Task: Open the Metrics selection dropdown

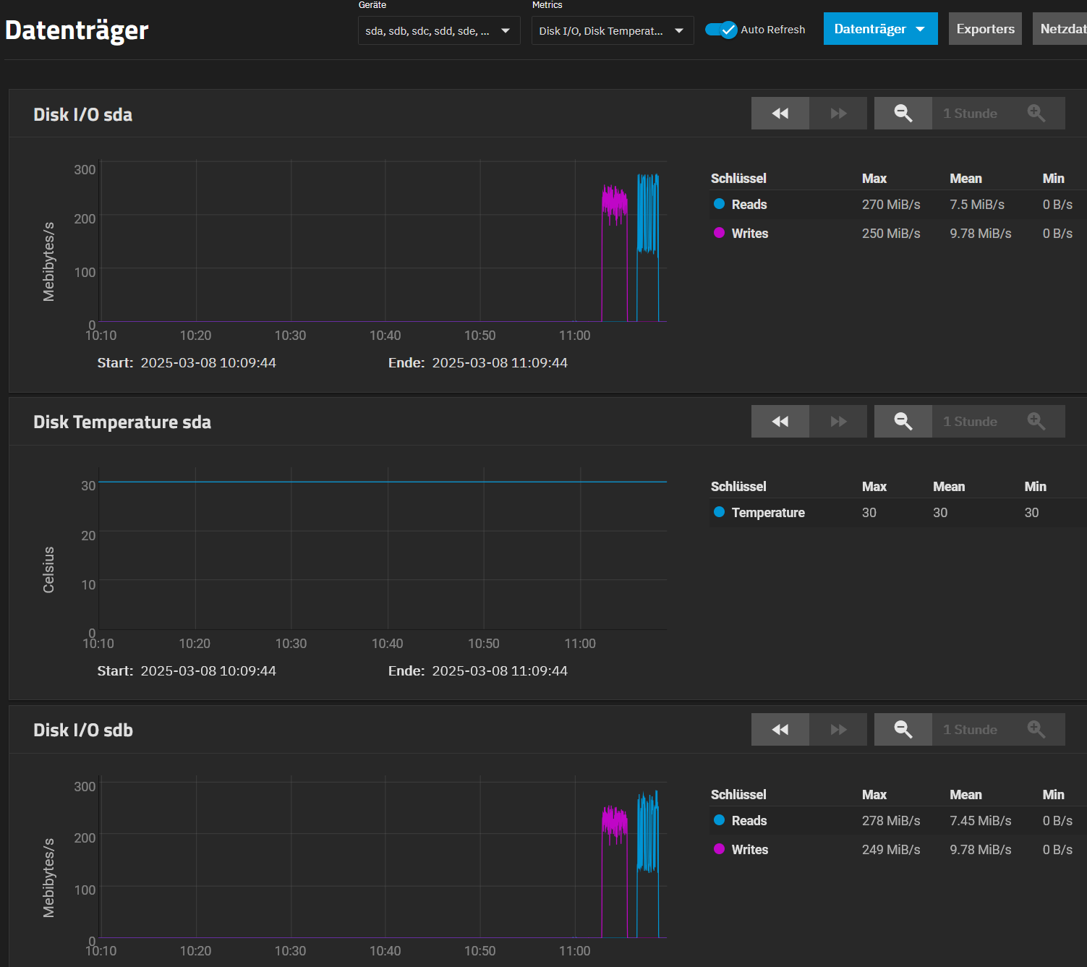Action: point(612,30)
